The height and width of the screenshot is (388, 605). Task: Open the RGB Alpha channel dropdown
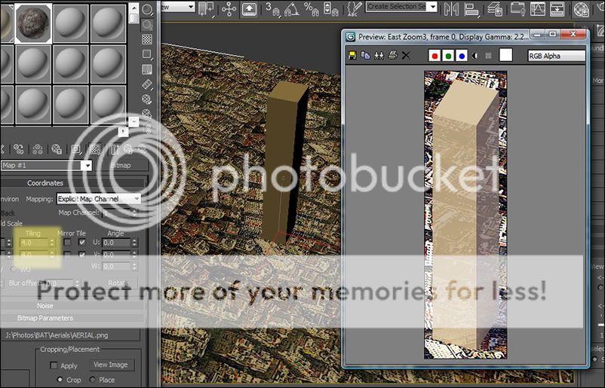pos(556,56)
